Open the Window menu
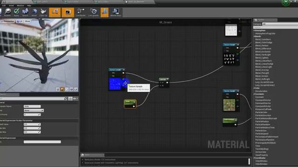298x167 pixels. click(20, 6)
